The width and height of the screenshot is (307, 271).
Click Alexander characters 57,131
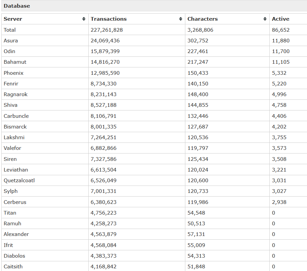tap(196, 234)
